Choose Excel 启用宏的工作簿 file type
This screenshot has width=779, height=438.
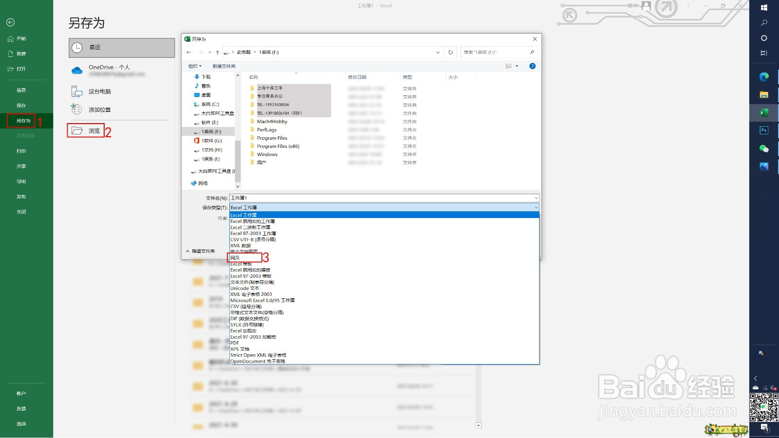(x=253, y=221)
